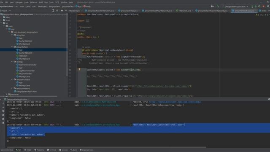Select DesignpatternApplication in project tree
270x152 pixels.
coord(26,92)
